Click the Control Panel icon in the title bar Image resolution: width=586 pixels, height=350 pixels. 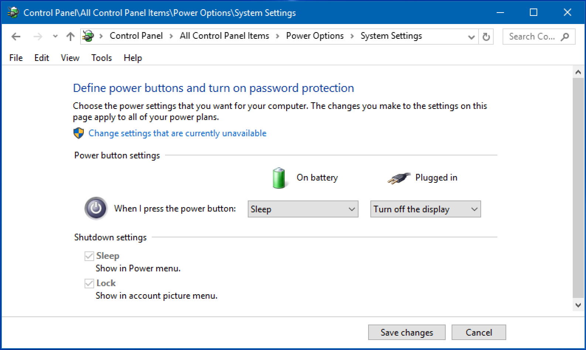pyautogui.click(x=12, y=12)
